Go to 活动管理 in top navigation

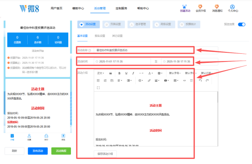pyautogui.click(x=100, y=8)
